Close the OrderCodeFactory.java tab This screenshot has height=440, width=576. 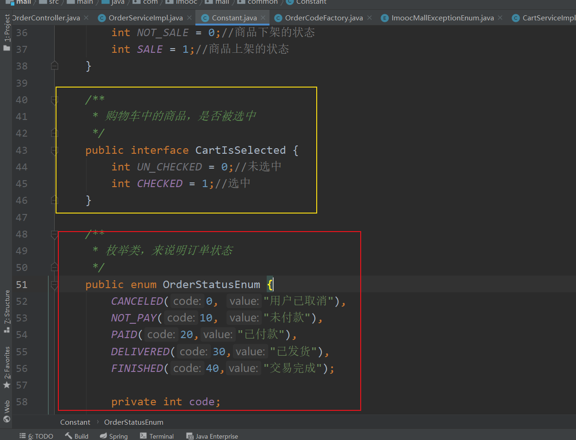click(369, 18)
